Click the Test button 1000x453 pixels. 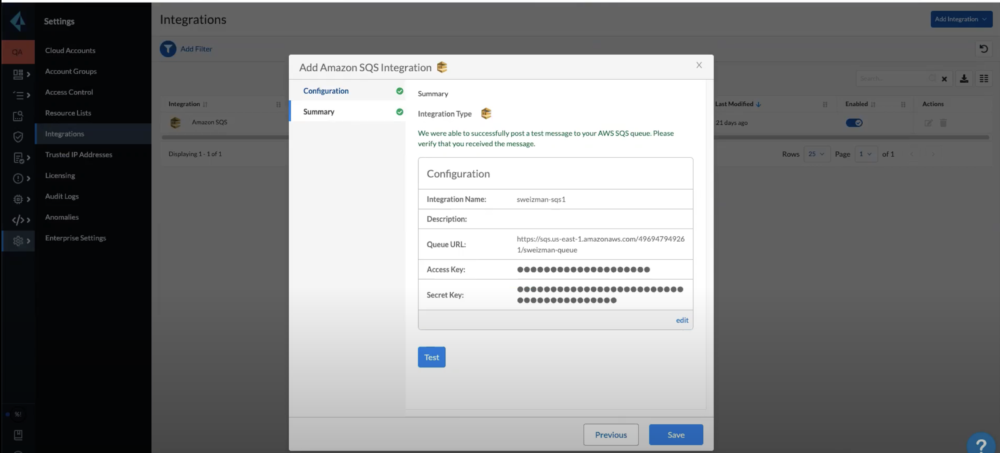(x=431, y=357)
